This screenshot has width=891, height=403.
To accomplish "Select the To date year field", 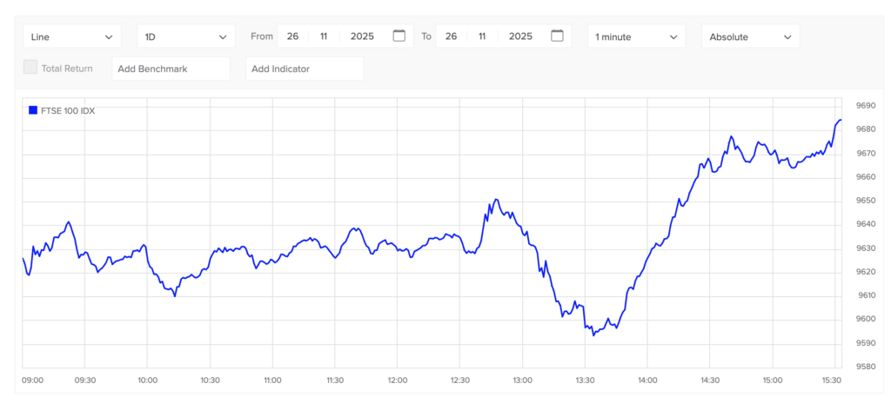I will coord(520,36).
